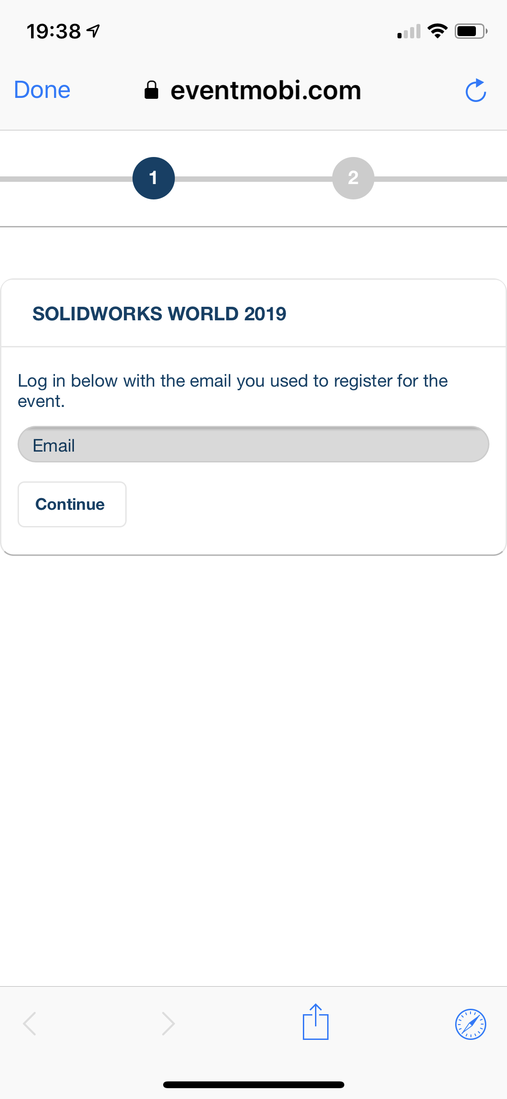Screen dimensions: 507x1099
Task: Select step 1 circle in progress bar
Action: tap(153, 178)
